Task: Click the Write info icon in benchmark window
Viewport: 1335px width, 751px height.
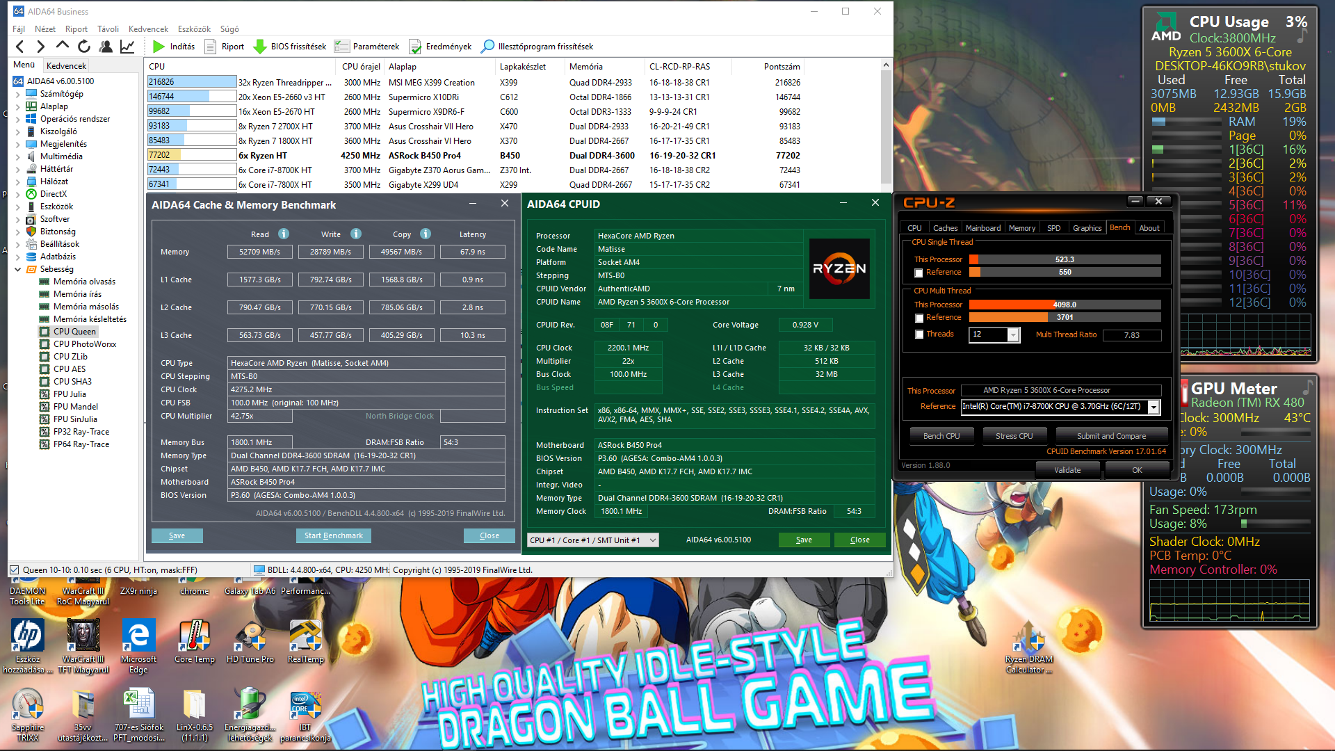Action: [x=356, y=234]
